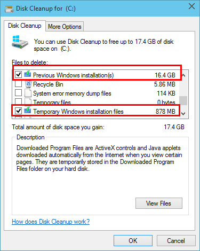The height and width of the screenshot is (251, 200).
Task: Dismiss dialog with Cancel button
Action: (176, 241)
